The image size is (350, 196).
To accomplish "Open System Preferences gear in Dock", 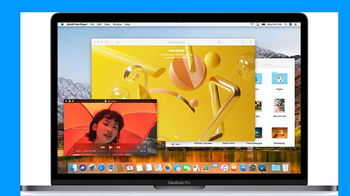I will tap(253, 168).
